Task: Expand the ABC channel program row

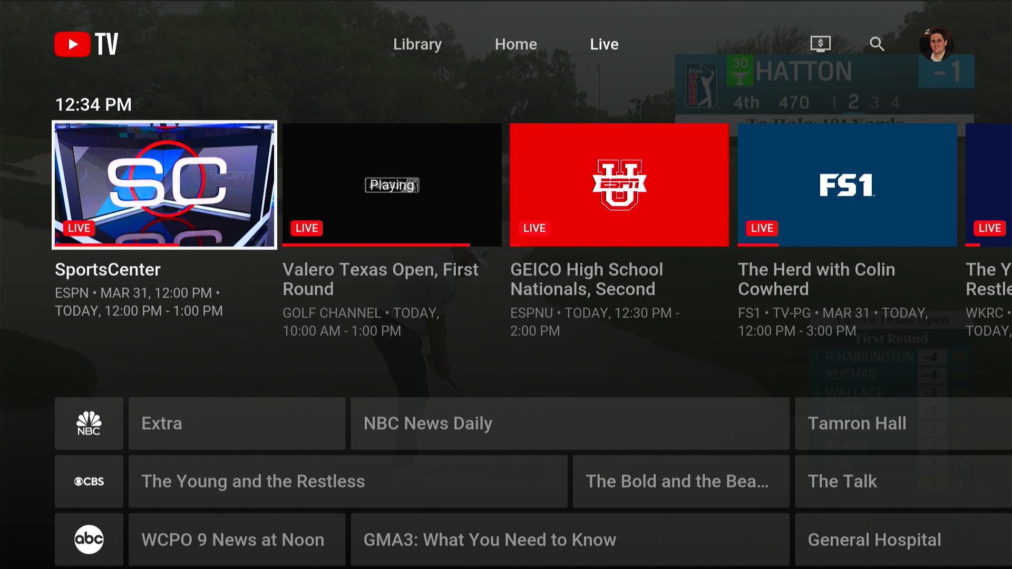Action: (x=89, y=539)
